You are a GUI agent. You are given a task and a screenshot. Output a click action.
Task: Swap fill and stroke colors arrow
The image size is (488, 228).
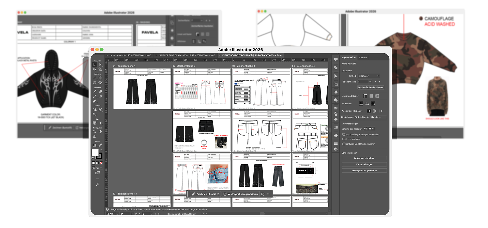click(101, 151)
